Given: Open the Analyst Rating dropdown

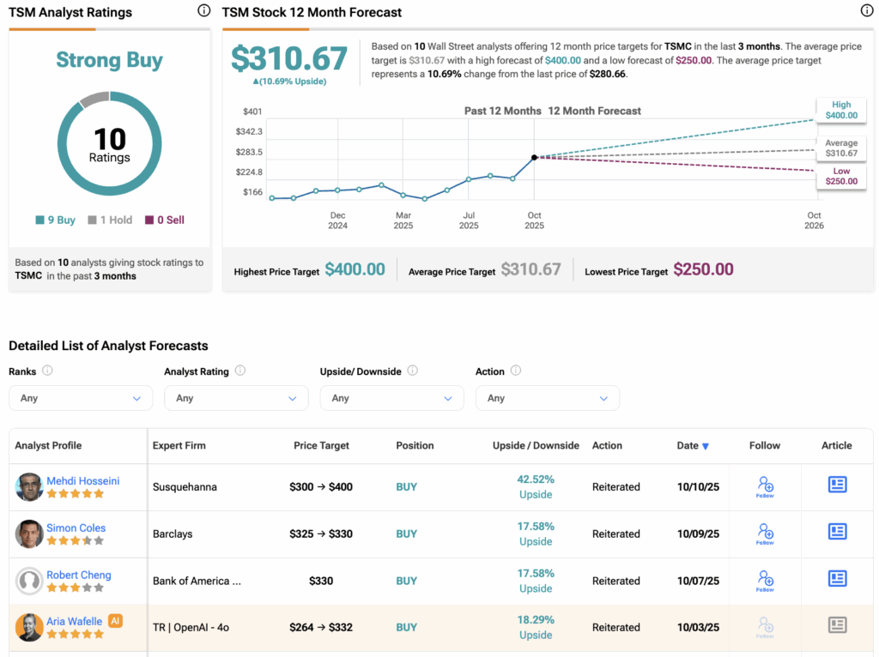Looking at the screenshot, I should coord(236,398).
